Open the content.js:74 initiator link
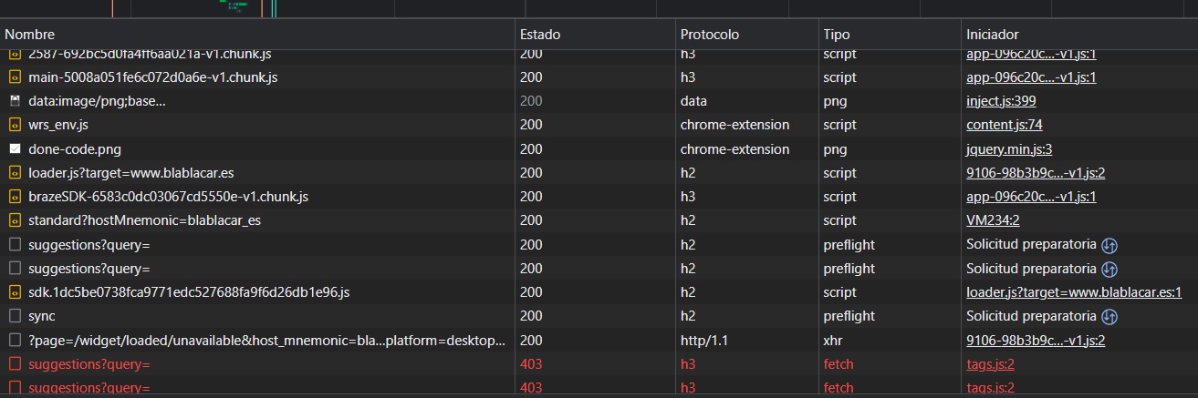Viewport: 1198px width, 398px height. 1004,125
